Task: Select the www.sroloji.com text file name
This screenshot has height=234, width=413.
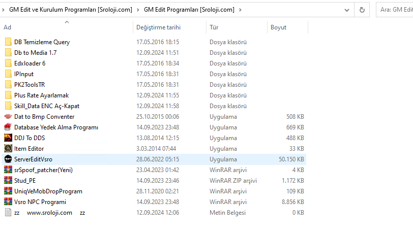Action: pos(49,213)
